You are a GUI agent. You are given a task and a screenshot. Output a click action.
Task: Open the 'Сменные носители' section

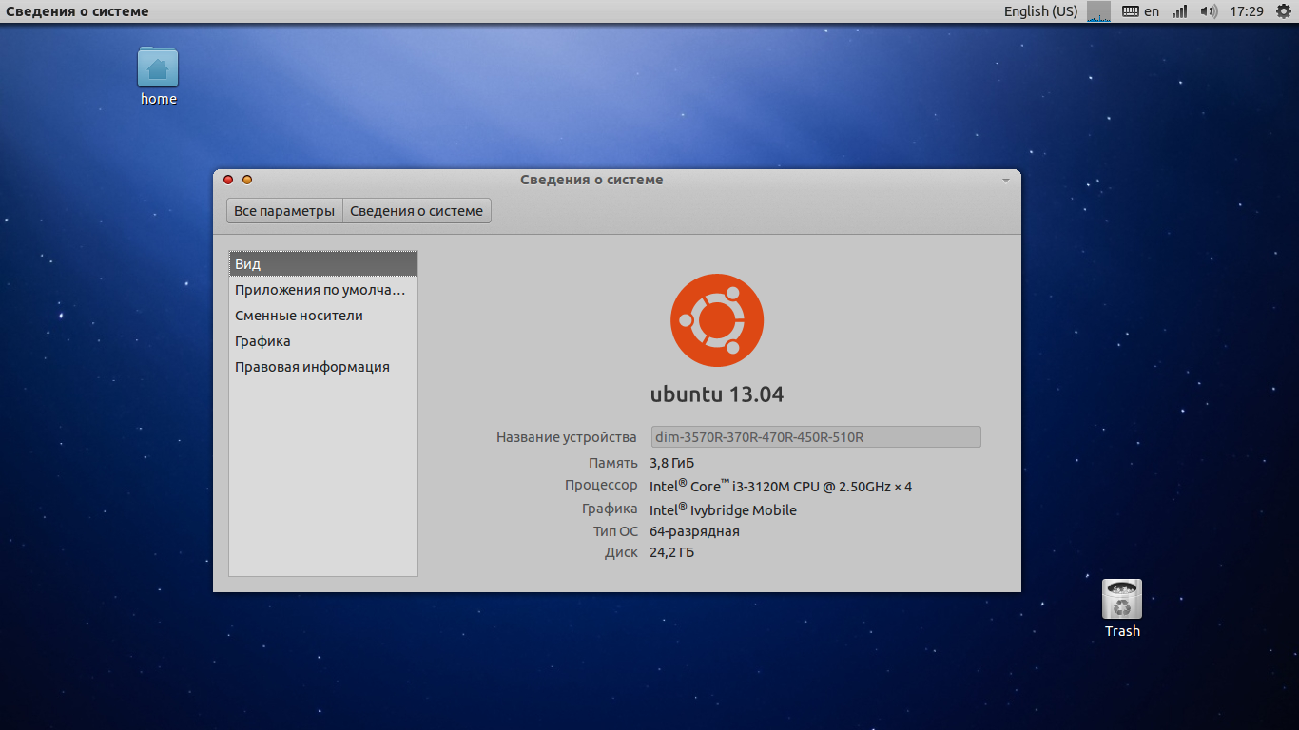point(300,316)
